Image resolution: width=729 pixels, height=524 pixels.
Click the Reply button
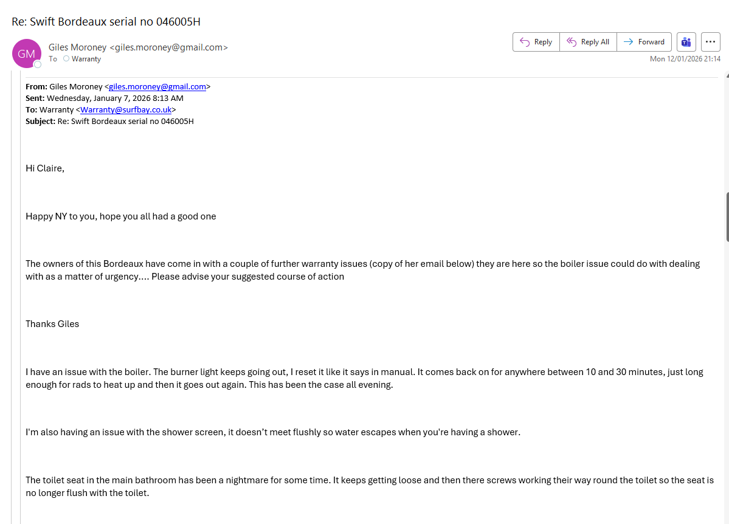click(x=536, y=42)
